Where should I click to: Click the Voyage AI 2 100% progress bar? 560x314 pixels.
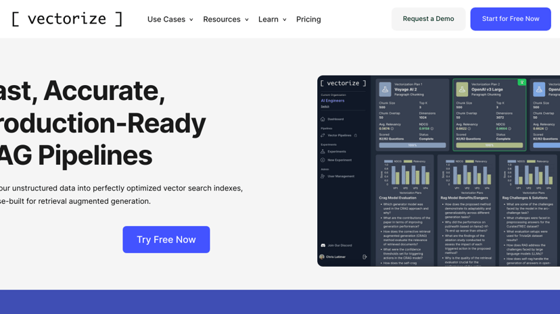coord(412,145)
